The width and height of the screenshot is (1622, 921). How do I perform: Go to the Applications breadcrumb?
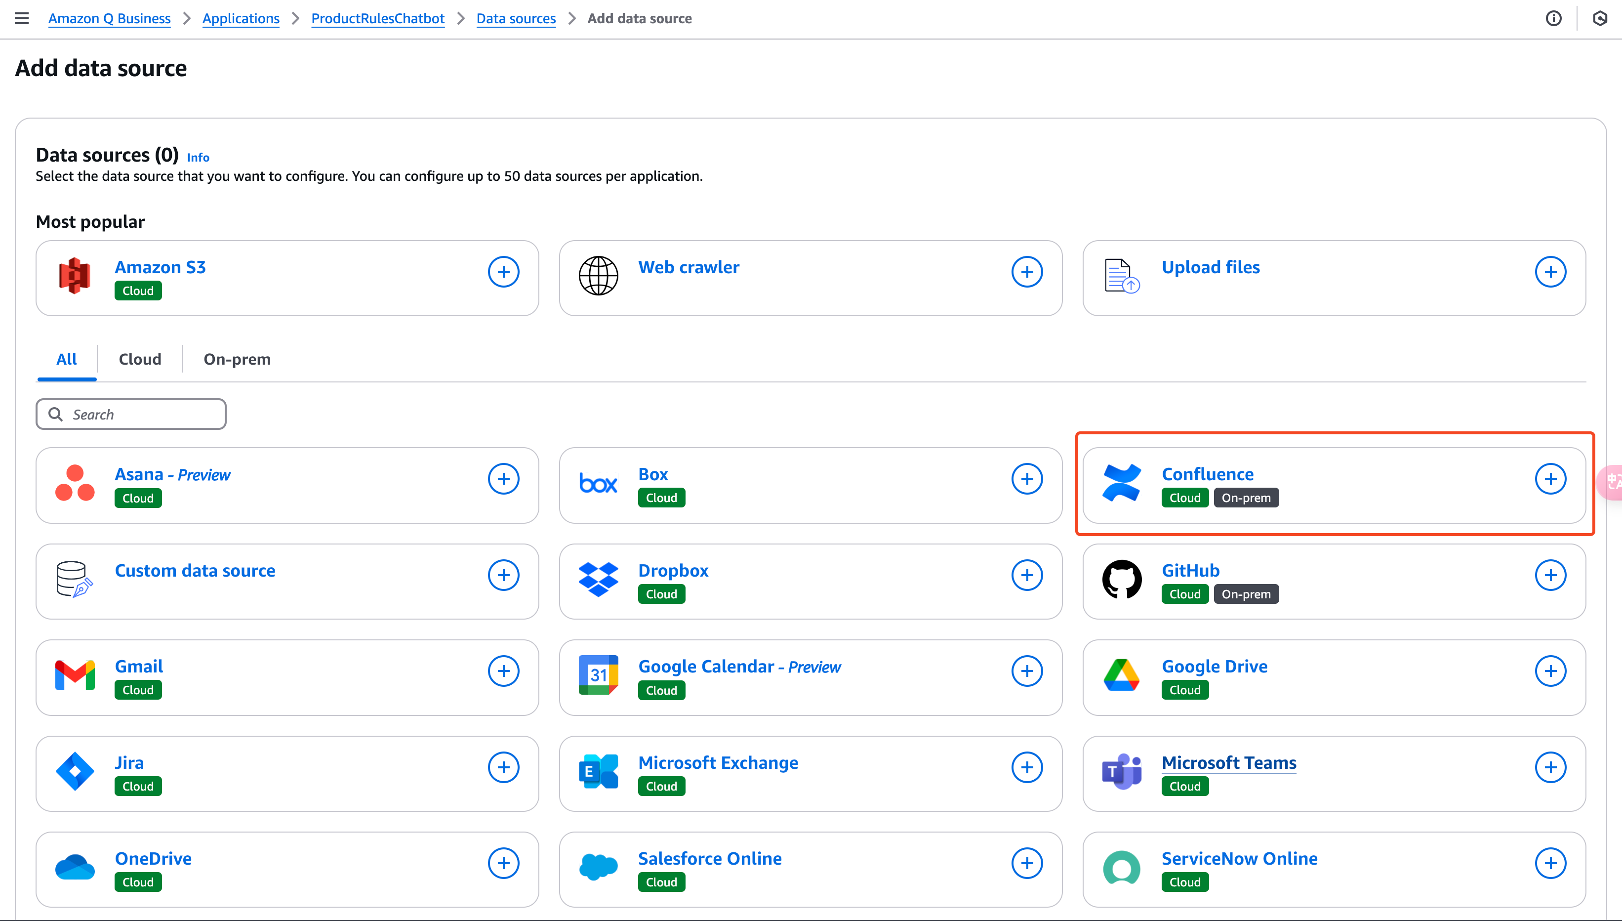click(x=241, y=18)
